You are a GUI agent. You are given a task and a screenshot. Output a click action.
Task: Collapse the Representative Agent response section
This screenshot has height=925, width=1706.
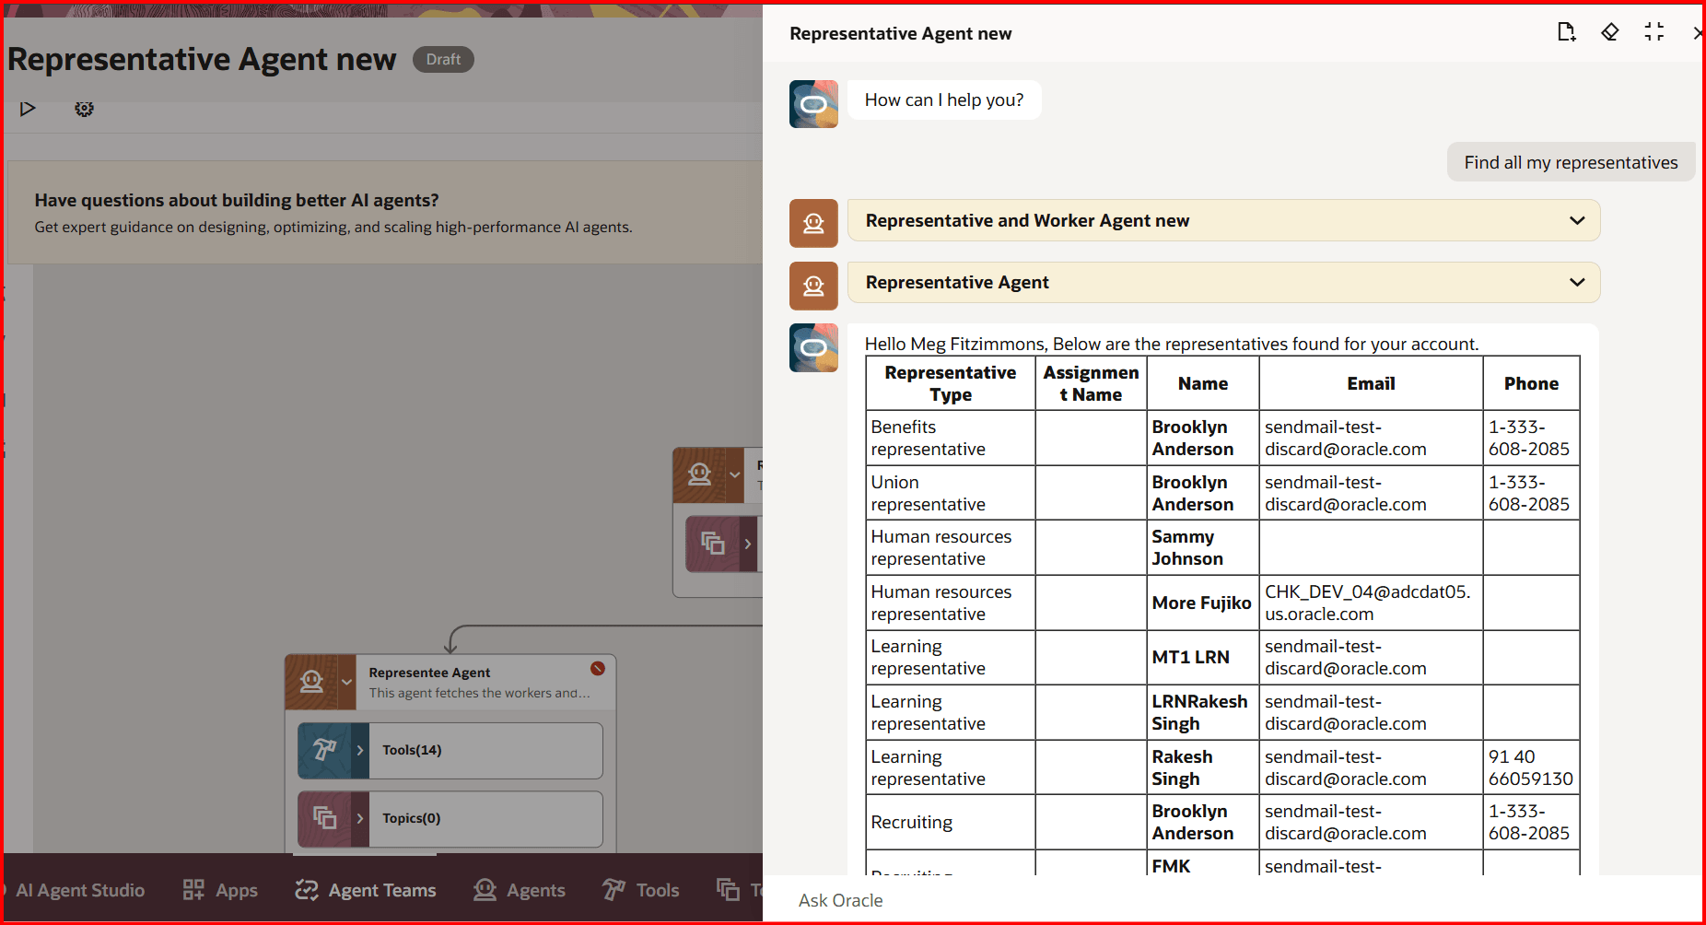1577,282
